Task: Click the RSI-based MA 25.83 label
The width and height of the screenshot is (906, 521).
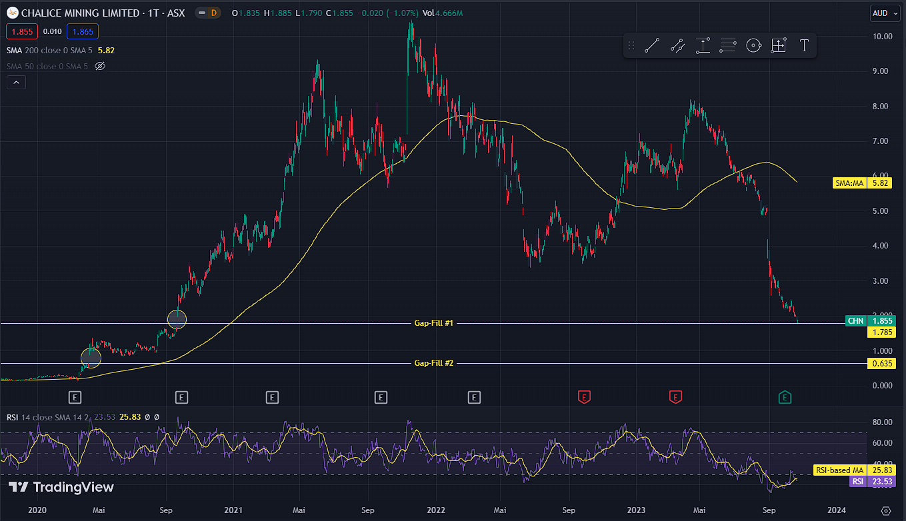Action: click(x=855, y=470)
